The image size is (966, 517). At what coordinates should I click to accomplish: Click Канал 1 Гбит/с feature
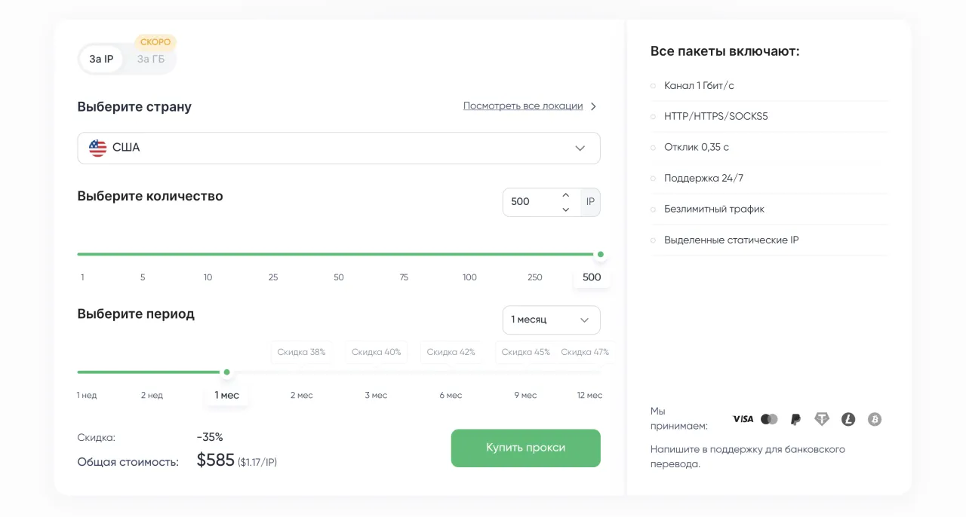tap(699, 85)
